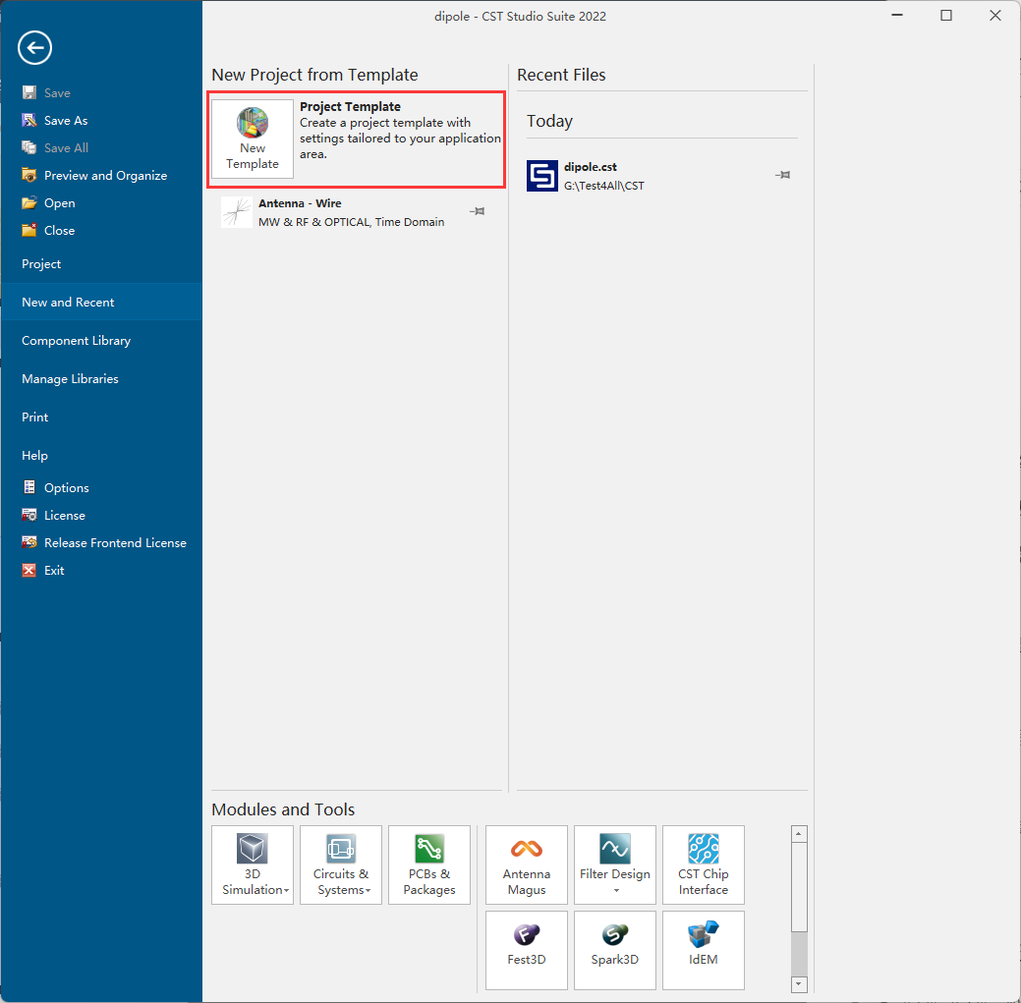1021x1003 pixels.
Task: Click the Antenna - Wire template thumbnail
Action: pos(237,212)
